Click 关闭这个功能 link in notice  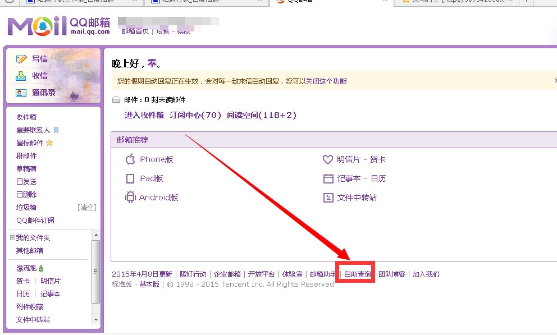326,81
